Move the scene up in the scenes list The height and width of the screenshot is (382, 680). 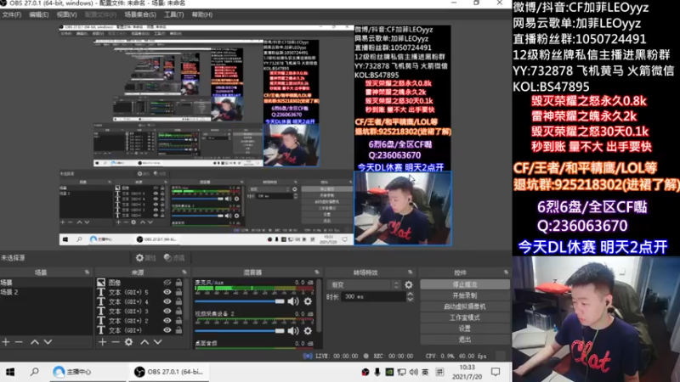click(35, 342)
